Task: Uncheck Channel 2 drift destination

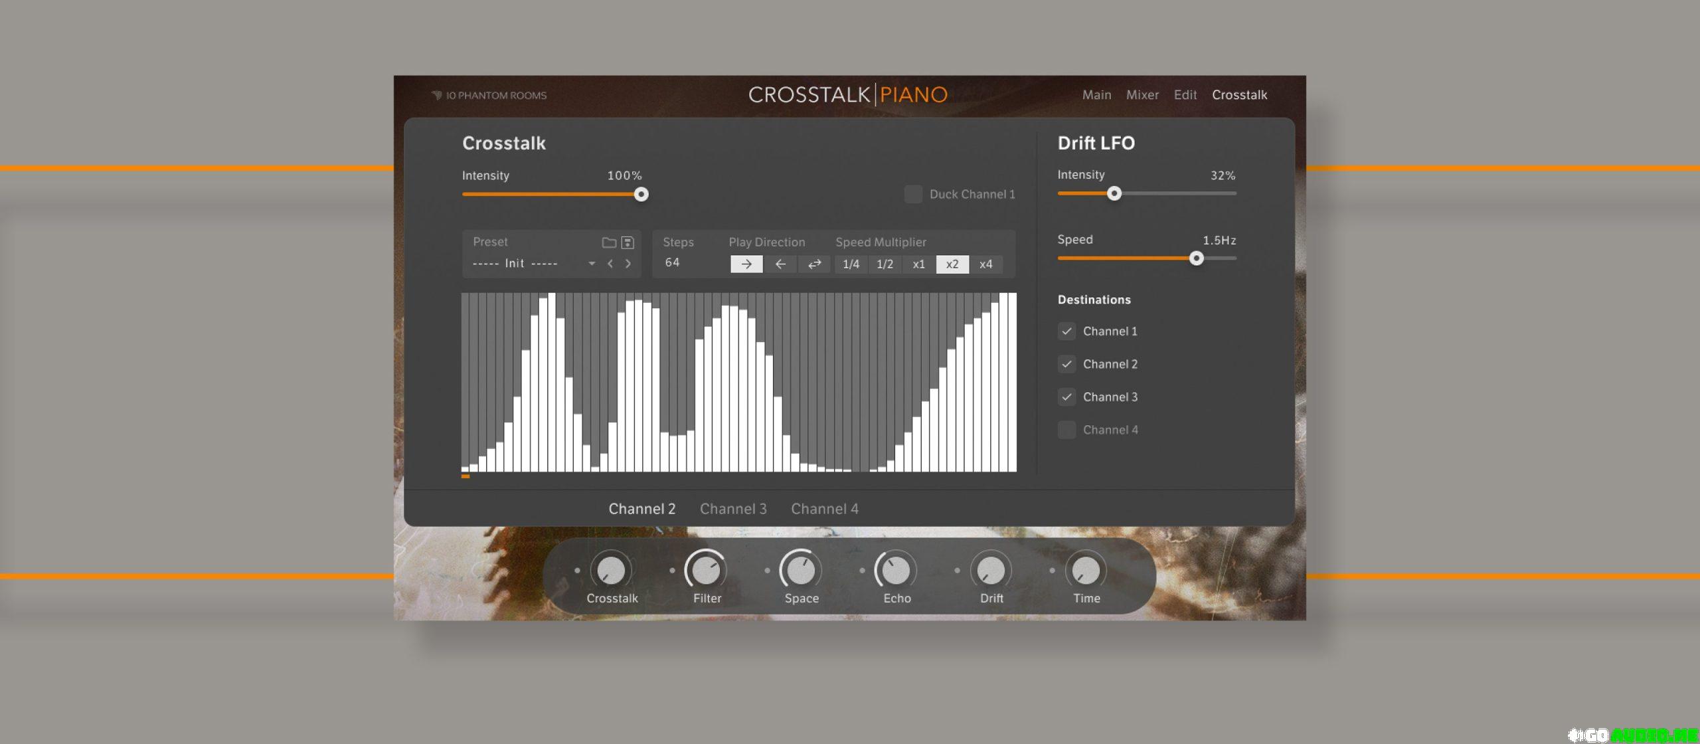Action: tap(1066, 364)
